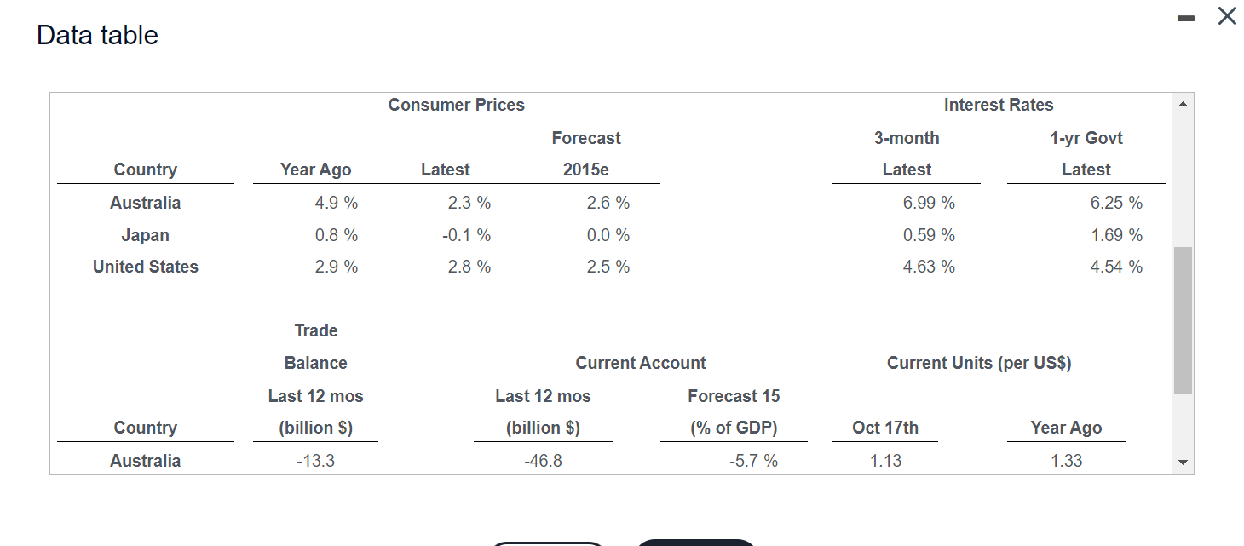
Task: Click the scrollbar down arrow
Action: pos(1183,463)
